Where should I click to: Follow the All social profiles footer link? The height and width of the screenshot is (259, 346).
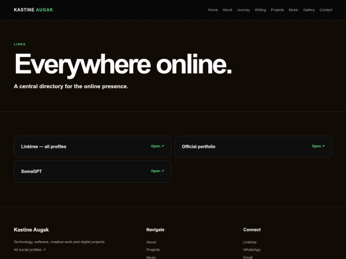tap(29, 250)
